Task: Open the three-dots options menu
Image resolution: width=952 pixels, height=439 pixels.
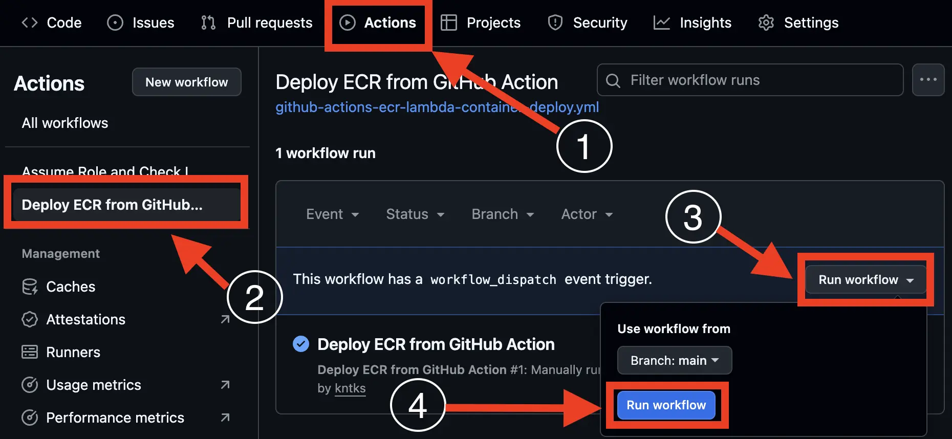Action: click(928, 80)
